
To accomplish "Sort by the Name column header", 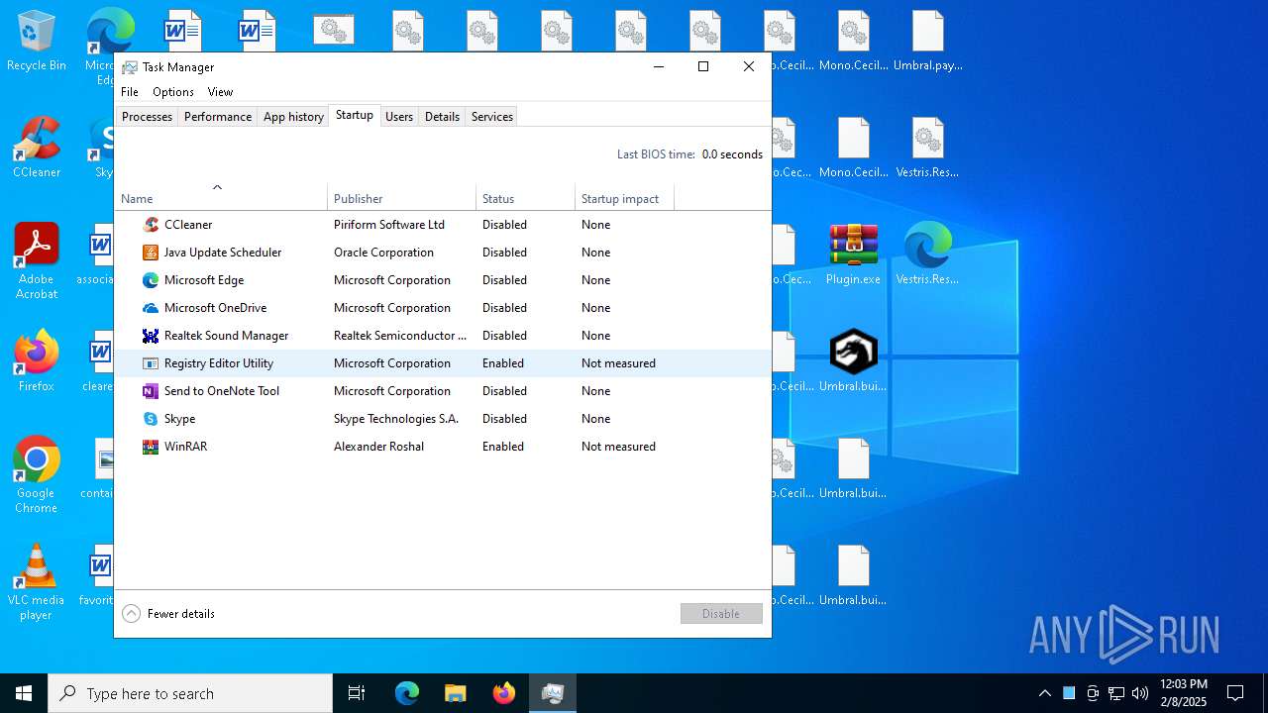I will (x=221, y=198).
